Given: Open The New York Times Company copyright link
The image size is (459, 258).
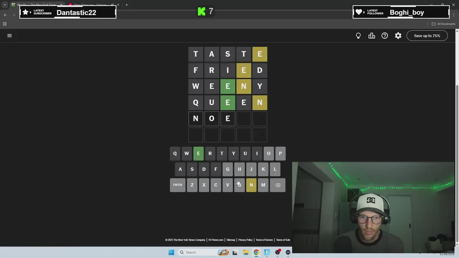Looking at the screenshot, I should click(185, 240).
